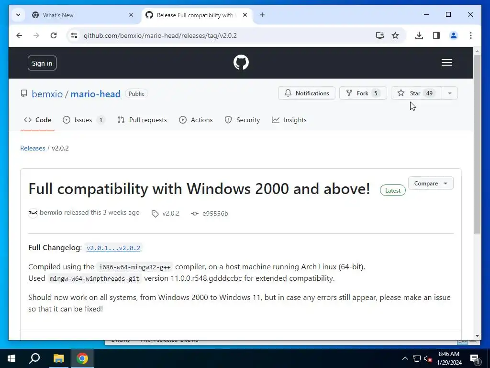Open a new browser tab
Screen dimensions: 490x368
pos(262,15)
